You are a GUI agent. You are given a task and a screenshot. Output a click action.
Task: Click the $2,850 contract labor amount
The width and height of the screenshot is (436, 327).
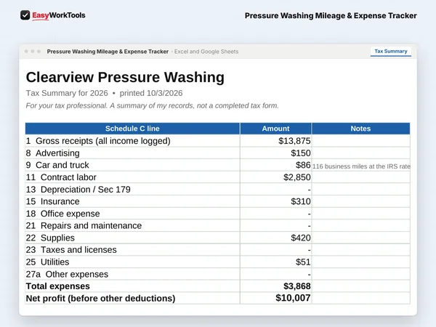tap(297, 177)
